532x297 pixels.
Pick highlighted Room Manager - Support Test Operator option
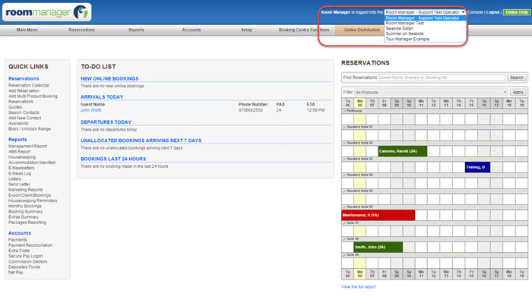[x=425, y=18]
